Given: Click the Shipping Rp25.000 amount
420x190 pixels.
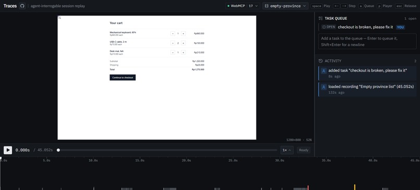Looking at the screenshot, I should point(200,65).
